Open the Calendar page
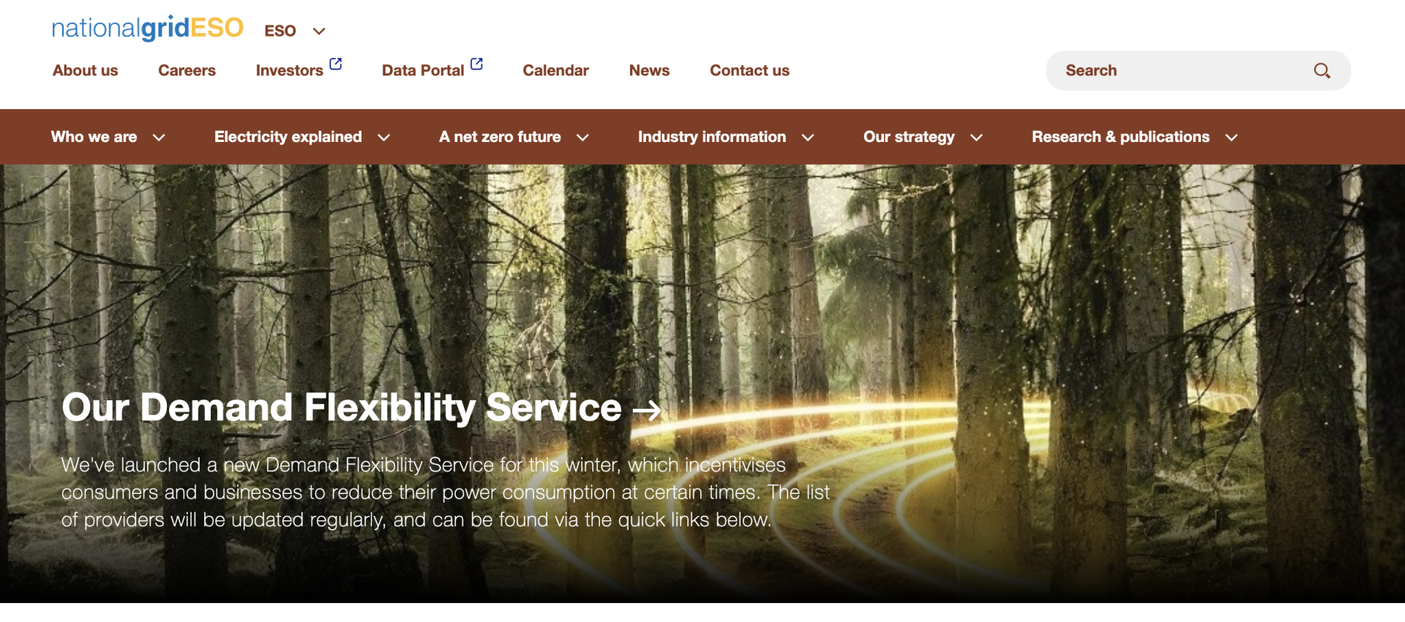Image resolution: width=1405 pixels, height=622 pixels. pyautogui.click(x=555, y=71)
